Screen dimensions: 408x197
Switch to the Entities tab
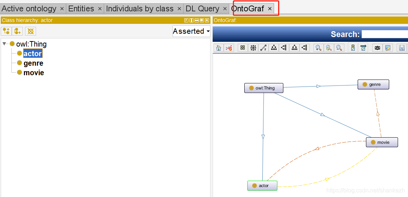[81, 8]
